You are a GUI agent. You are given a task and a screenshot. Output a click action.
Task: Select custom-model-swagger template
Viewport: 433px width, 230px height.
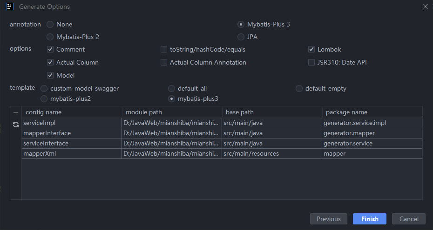tap(44, 88)
